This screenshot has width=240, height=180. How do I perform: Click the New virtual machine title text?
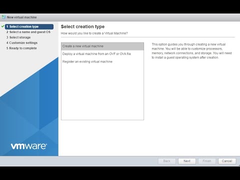(x=21, y=17)
